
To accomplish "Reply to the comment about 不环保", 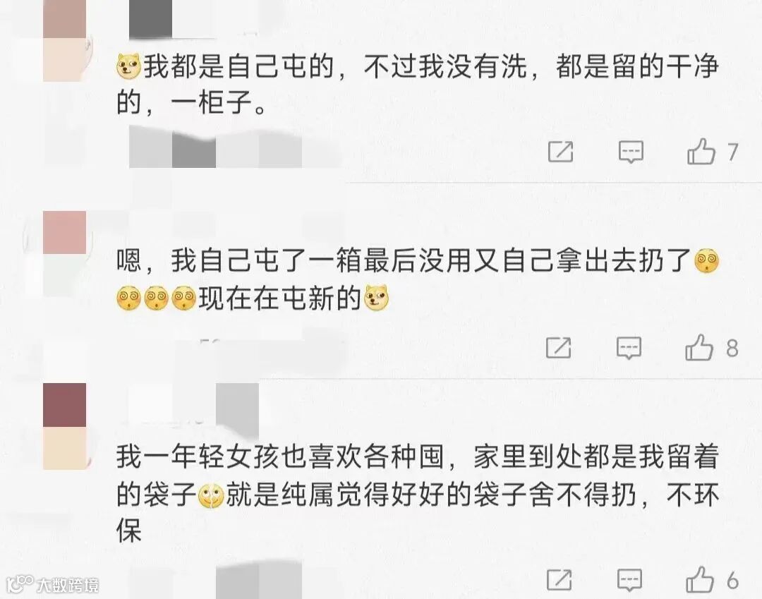I will (x=629, y=580).
